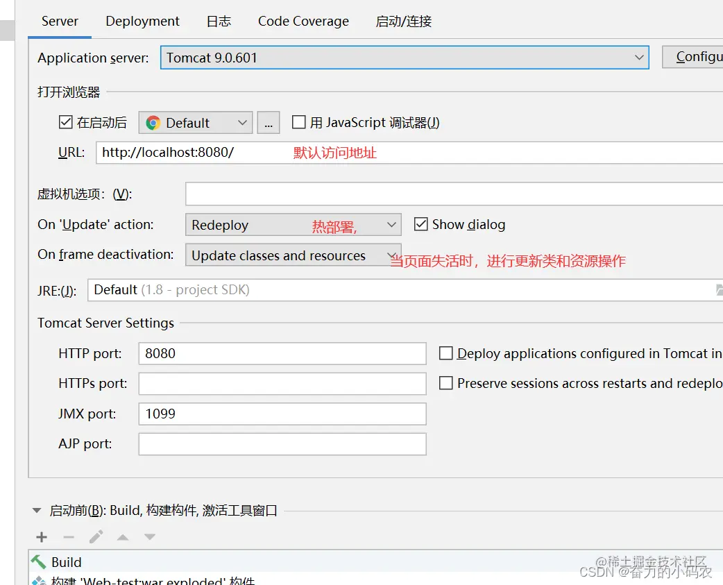This screenshot has height=585, width=723.
Task: Enable 用 JavaScript 调试器 checkbox
Action: tap(299, 122)
